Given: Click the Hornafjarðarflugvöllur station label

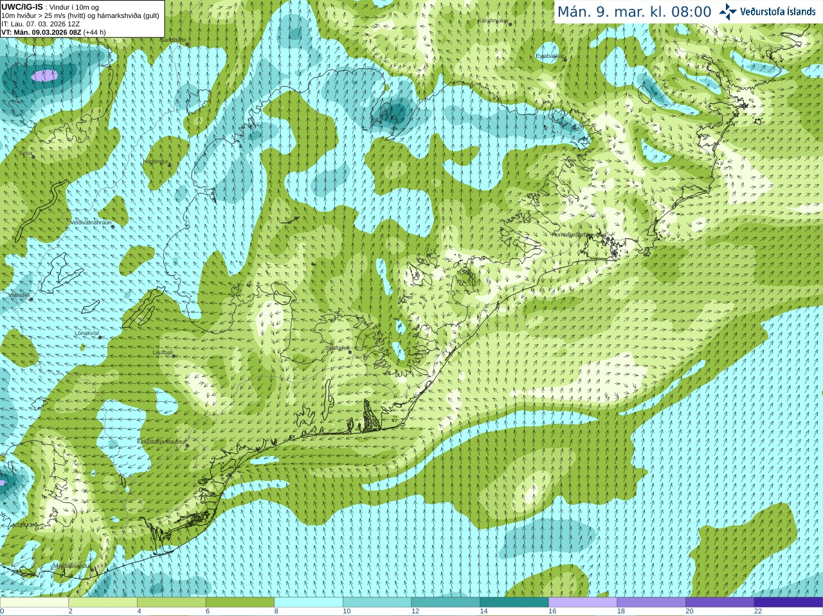Looking at the screenshot, I should (579, 235).
